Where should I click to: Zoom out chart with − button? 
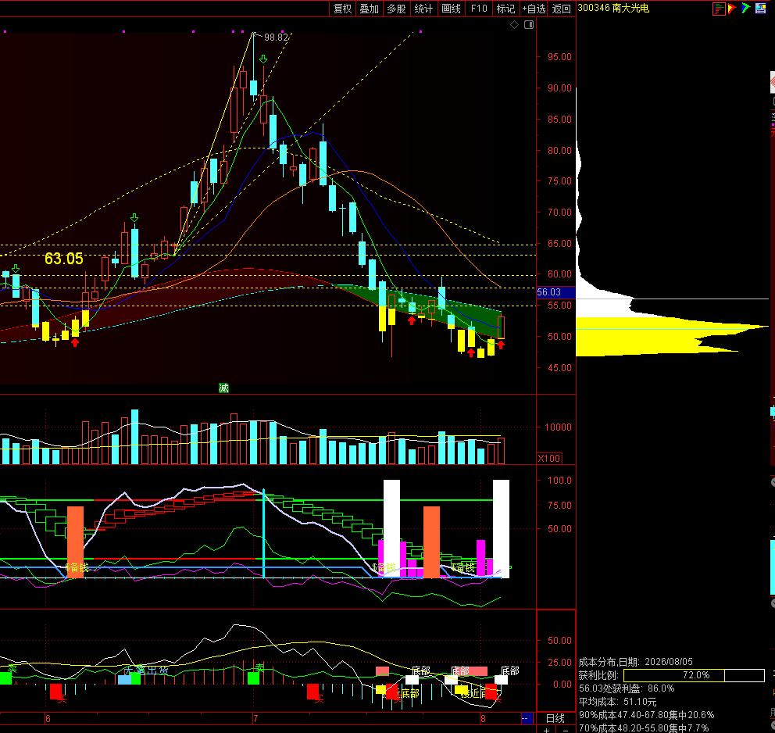pyautogui.click(x=566, y=730)
